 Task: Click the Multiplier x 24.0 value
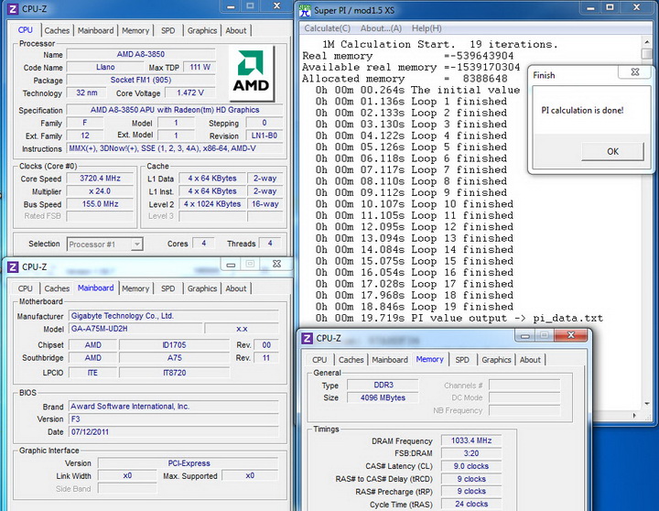pyautogui.click(x=100, y=191)
